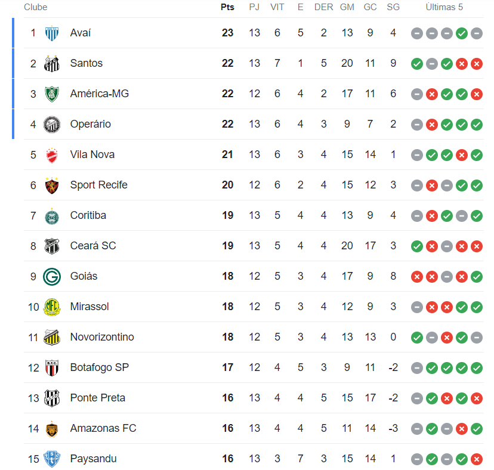Click the Botafogo SP crest icon
The height and width of the screenshot is (470, 494).
tap(52, 368)
